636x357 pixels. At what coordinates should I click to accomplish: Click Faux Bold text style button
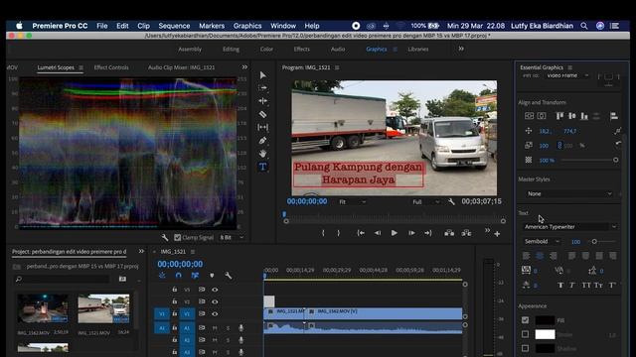pos(560,286)
